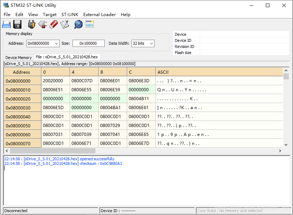Select address row 0x08000050
293x215 pixels.
tap(23, 126)
